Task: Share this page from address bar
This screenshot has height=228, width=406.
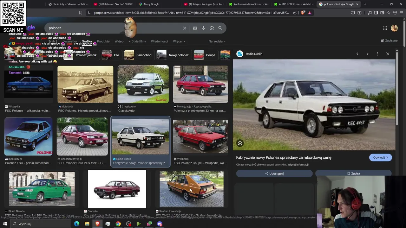Action: pyautogui.click(x=295, y=13)
